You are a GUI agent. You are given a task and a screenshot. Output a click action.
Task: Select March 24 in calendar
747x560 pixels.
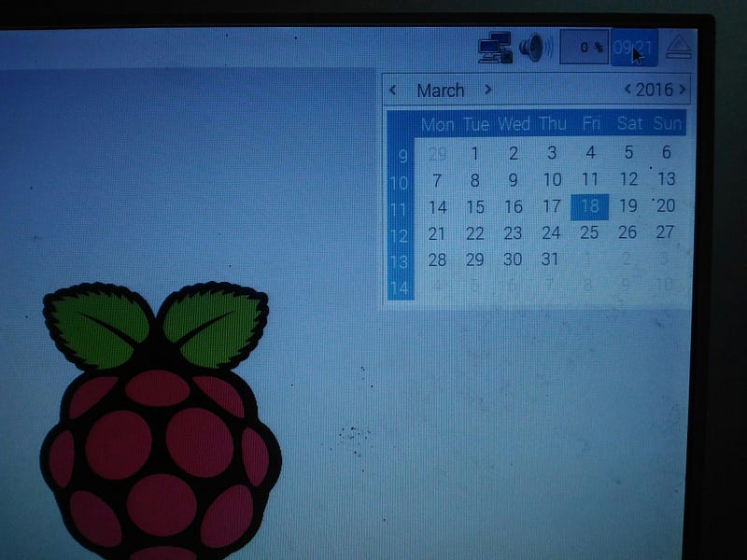(551, 232)
